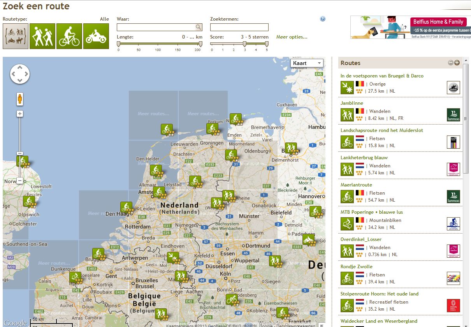Collapse routes list with minus icon

coord(451,63)
